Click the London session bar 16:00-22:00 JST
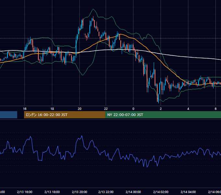 [x=65, y=115]
